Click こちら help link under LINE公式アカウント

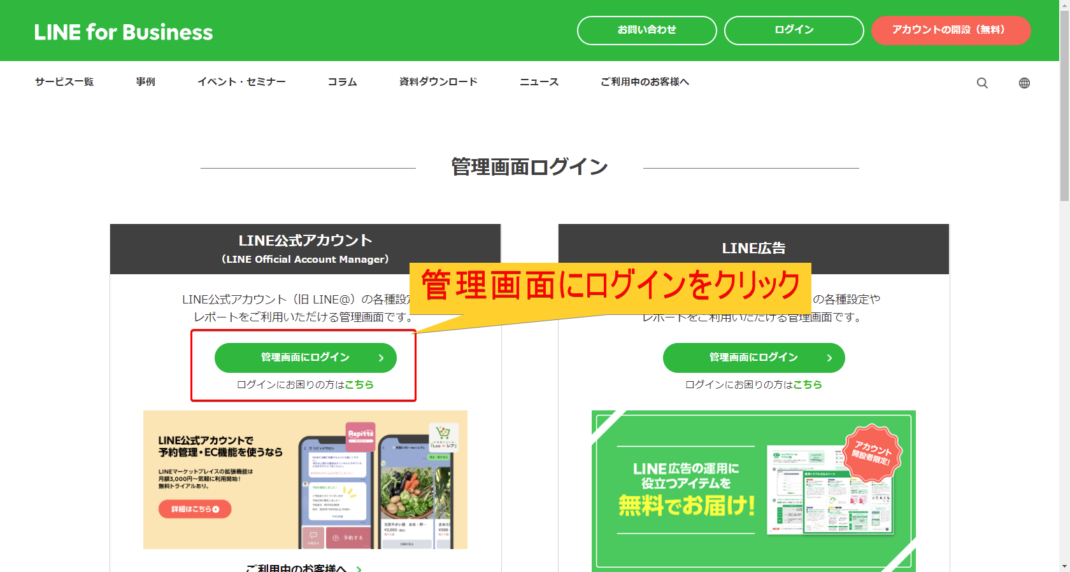(x=359, y=384)
